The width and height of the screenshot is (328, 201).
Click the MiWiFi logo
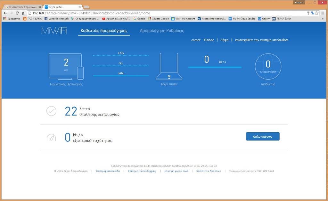coord(54,31)
